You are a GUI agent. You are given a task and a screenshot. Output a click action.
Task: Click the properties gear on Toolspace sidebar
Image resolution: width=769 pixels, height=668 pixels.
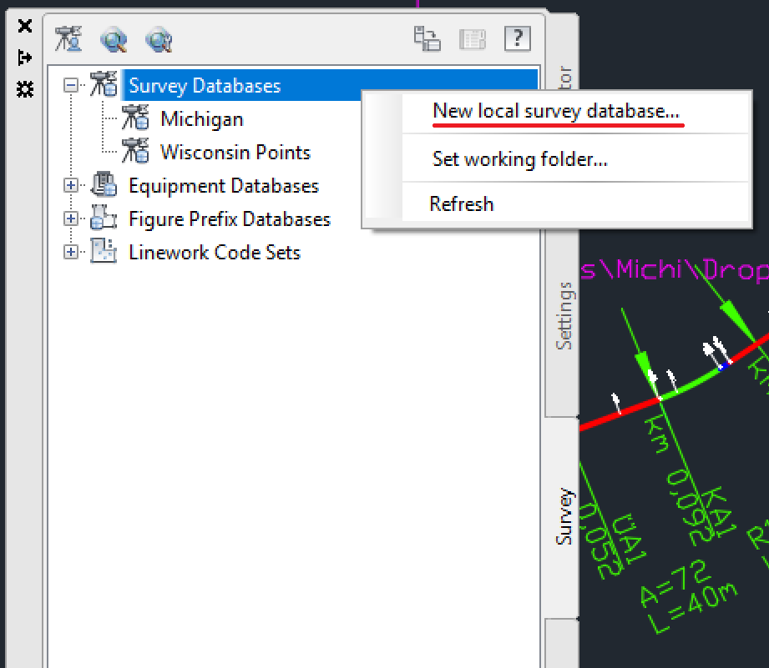(25, 88)
